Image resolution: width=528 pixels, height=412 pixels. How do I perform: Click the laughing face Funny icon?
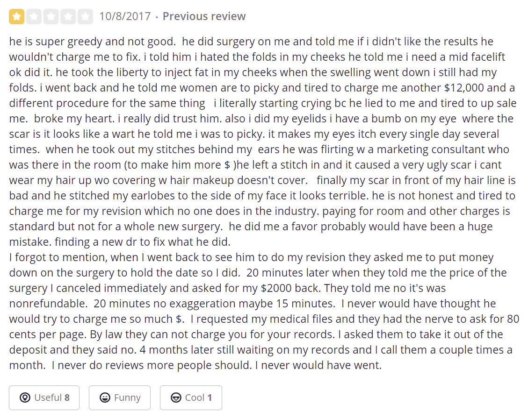click(x=105, y=398)
